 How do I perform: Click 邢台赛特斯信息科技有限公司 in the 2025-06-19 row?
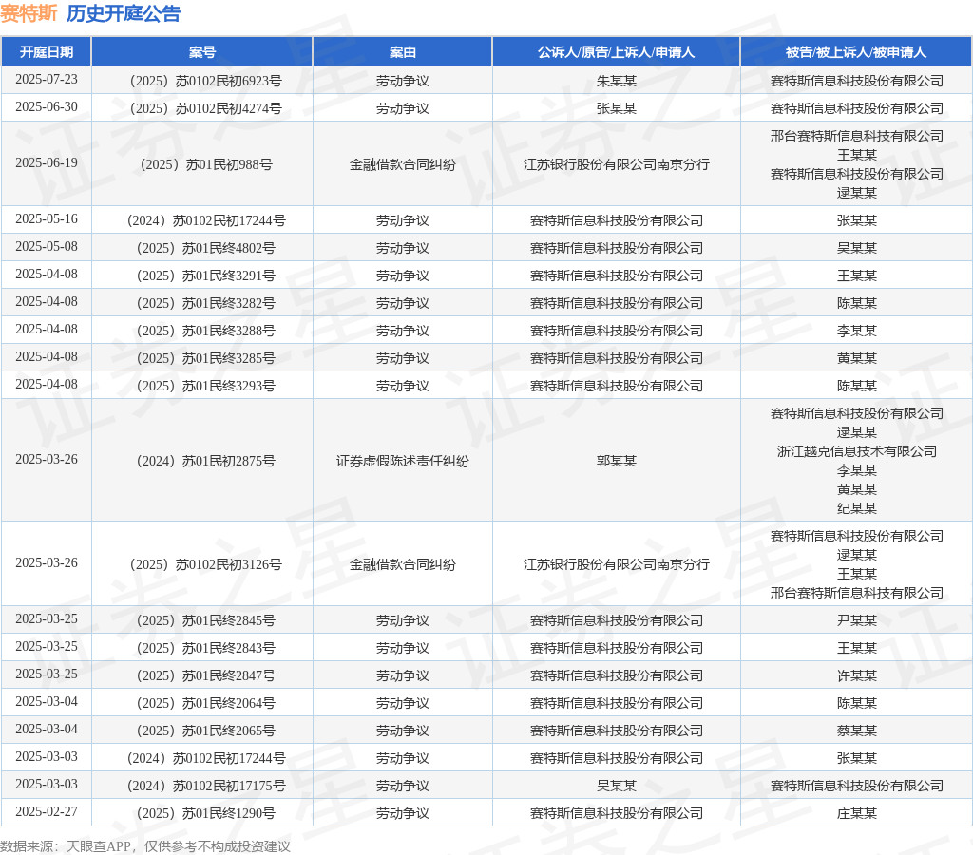[856, 136]
